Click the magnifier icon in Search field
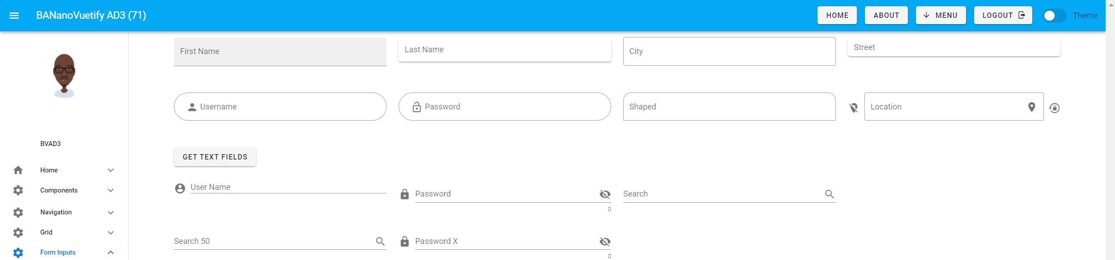The width and height of the screenshot is (1115, 260). tap(829, 194)
